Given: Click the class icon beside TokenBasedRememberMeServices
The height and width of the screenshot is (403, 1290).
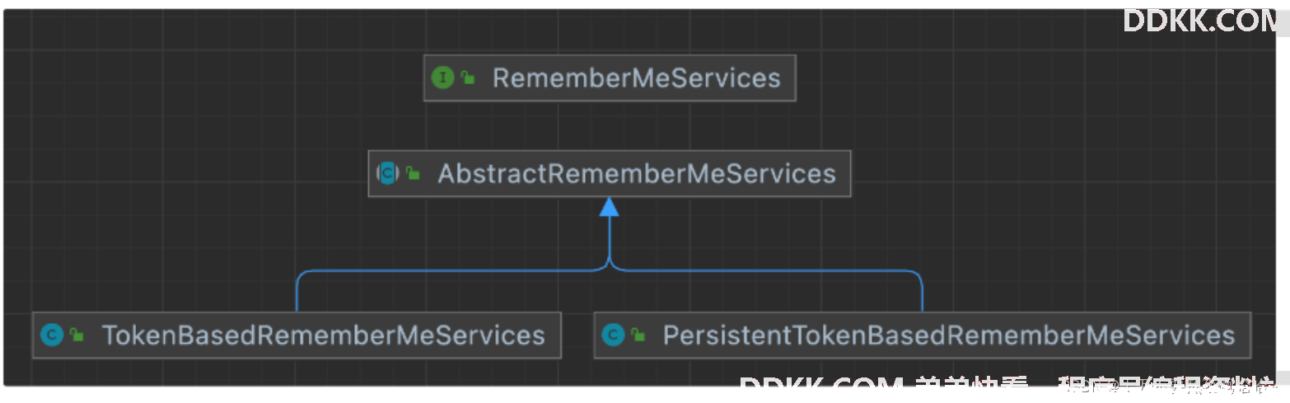Looking at the screenshot, I should 52,335.
